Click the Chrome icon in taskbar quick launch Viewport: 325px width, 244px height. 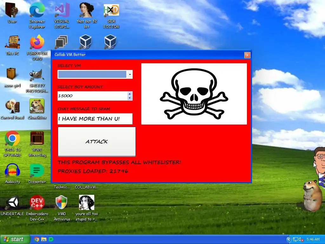click(36, 239)
